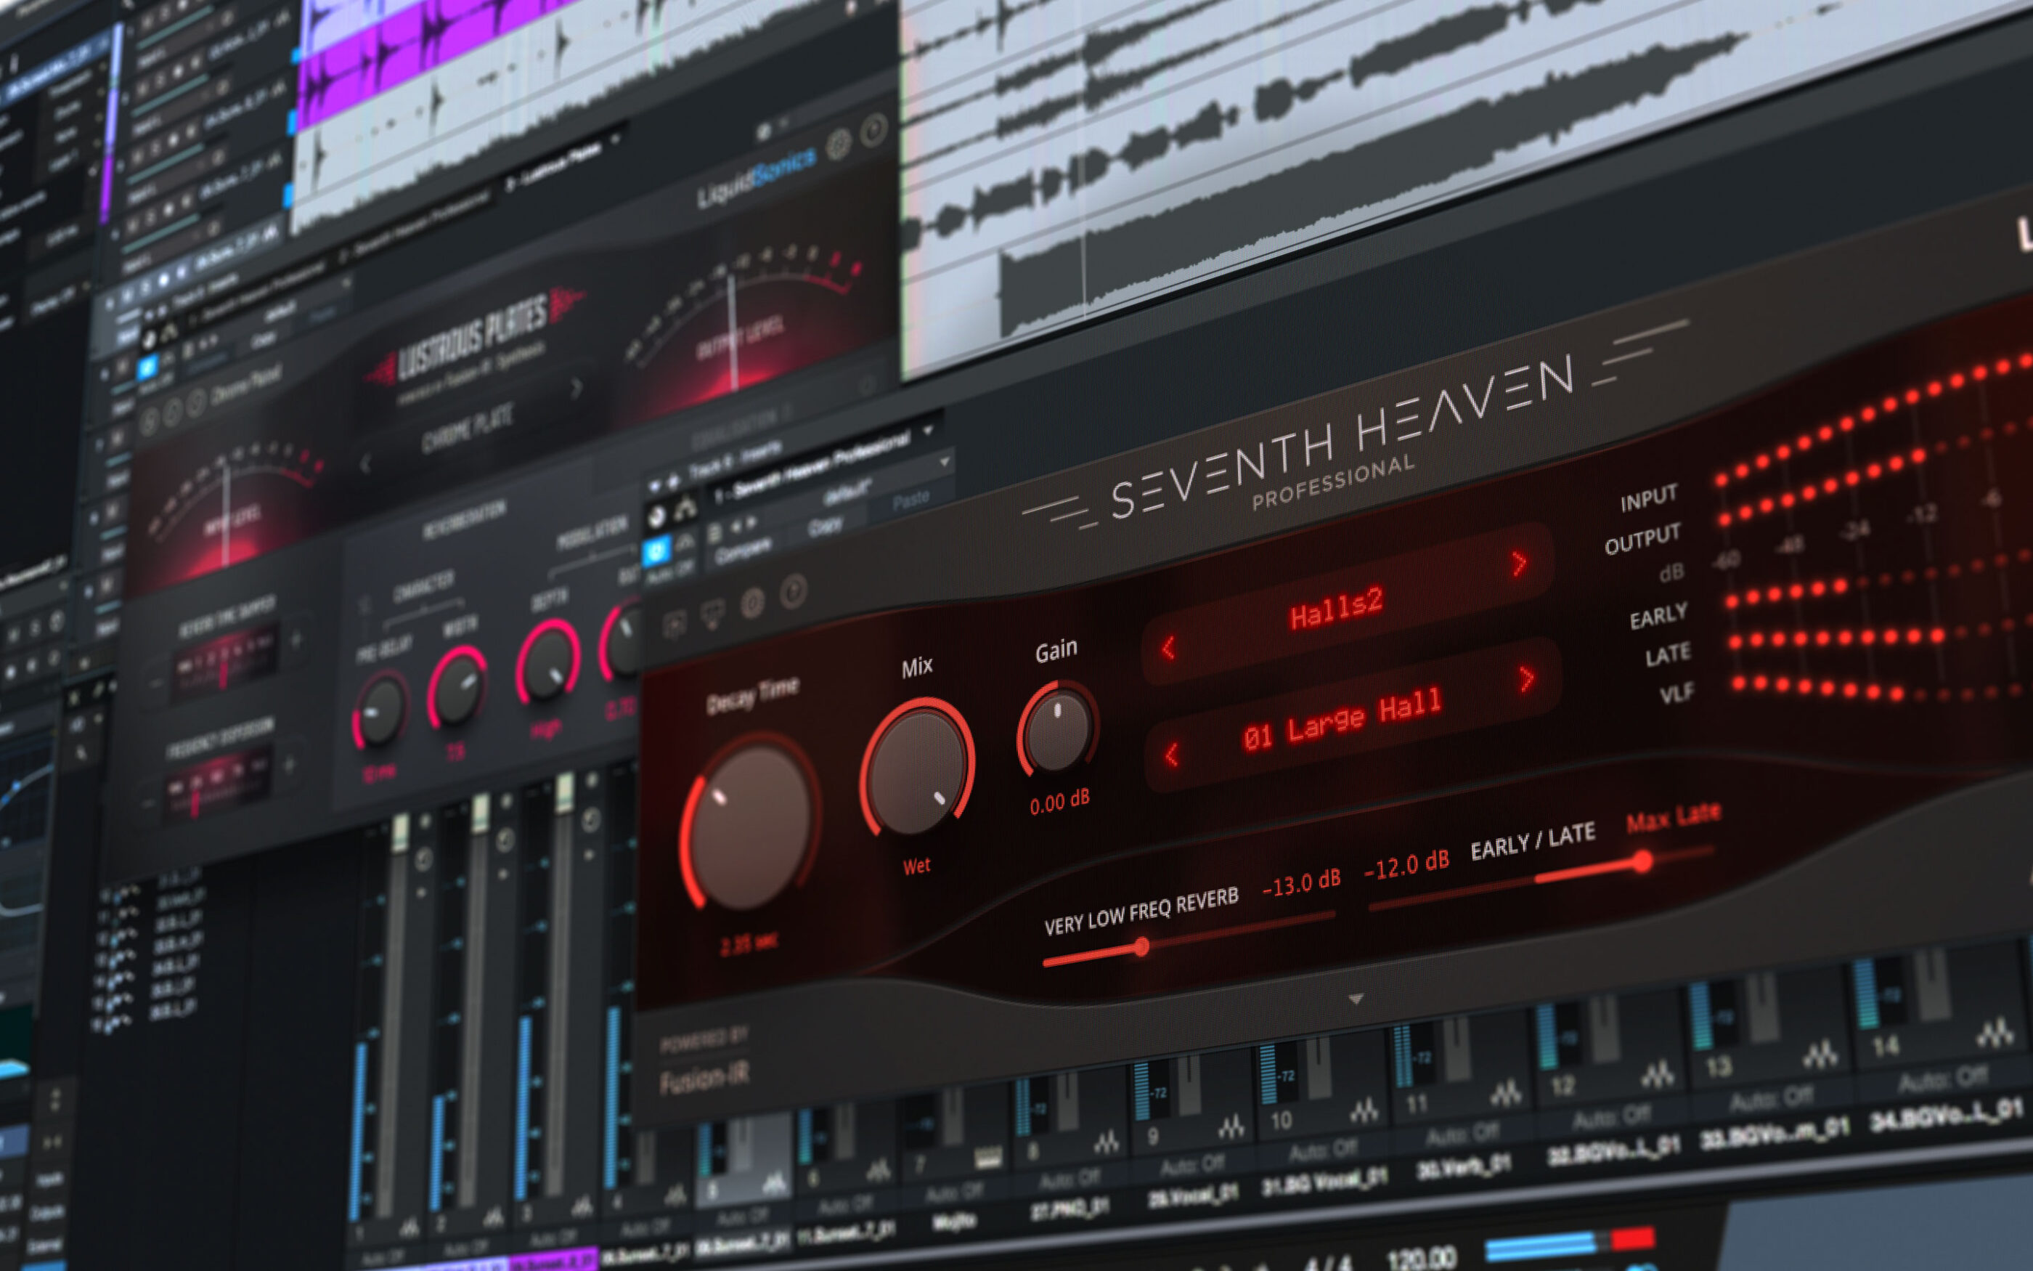Expand advanced panel with bottom triangle arrow
Image resolution: width=2033 pixels, height=1271 pixels.
click(x=1355, y=999)
